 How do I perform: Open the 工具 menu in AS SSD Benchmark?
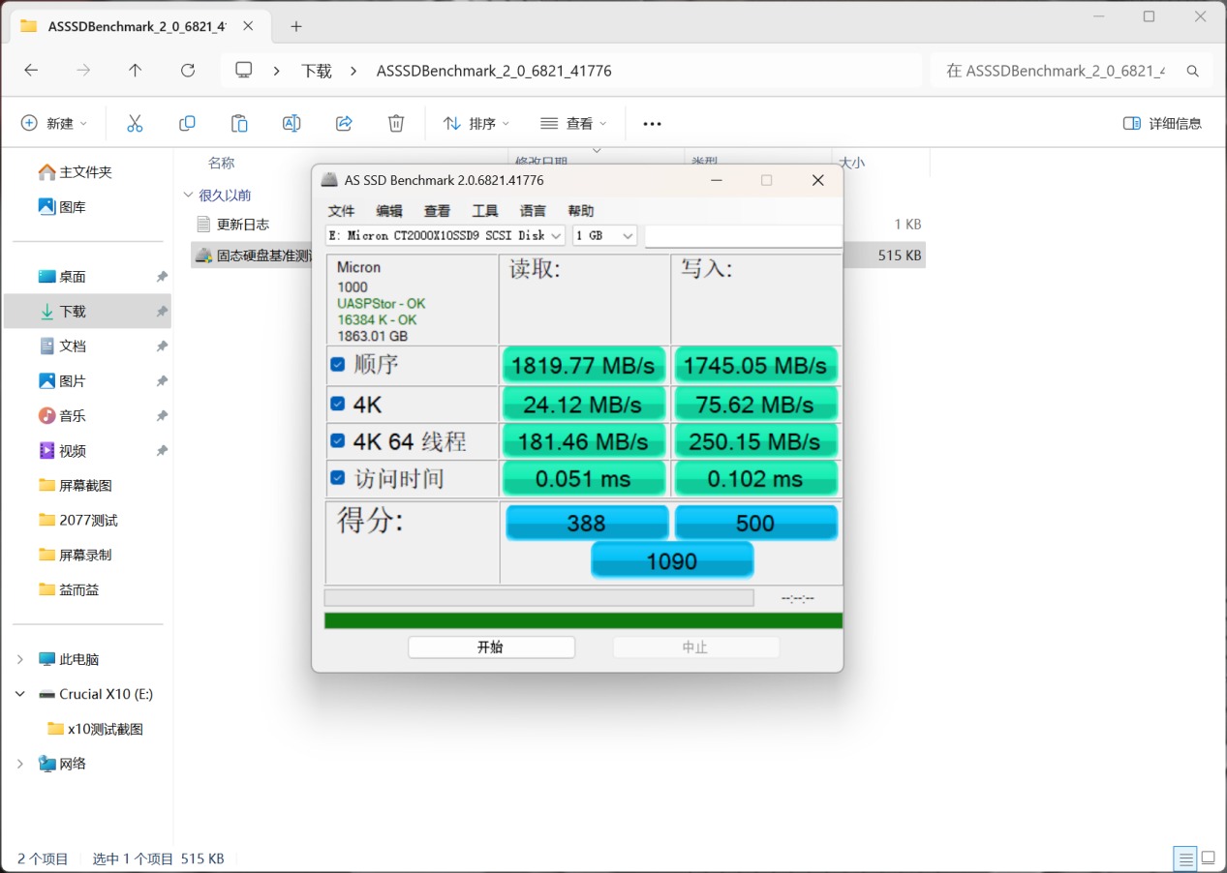(485, 211)
